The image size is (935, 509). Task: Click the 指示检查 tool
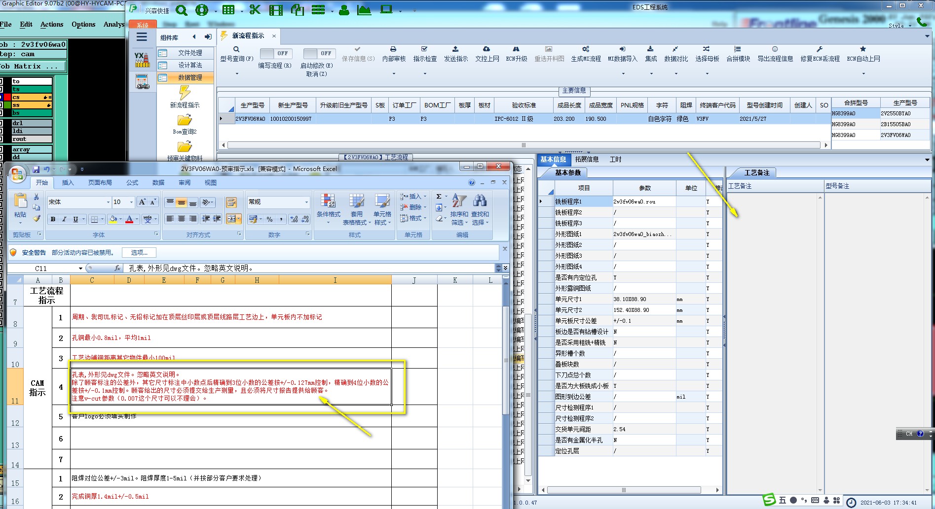click(425, 54)
